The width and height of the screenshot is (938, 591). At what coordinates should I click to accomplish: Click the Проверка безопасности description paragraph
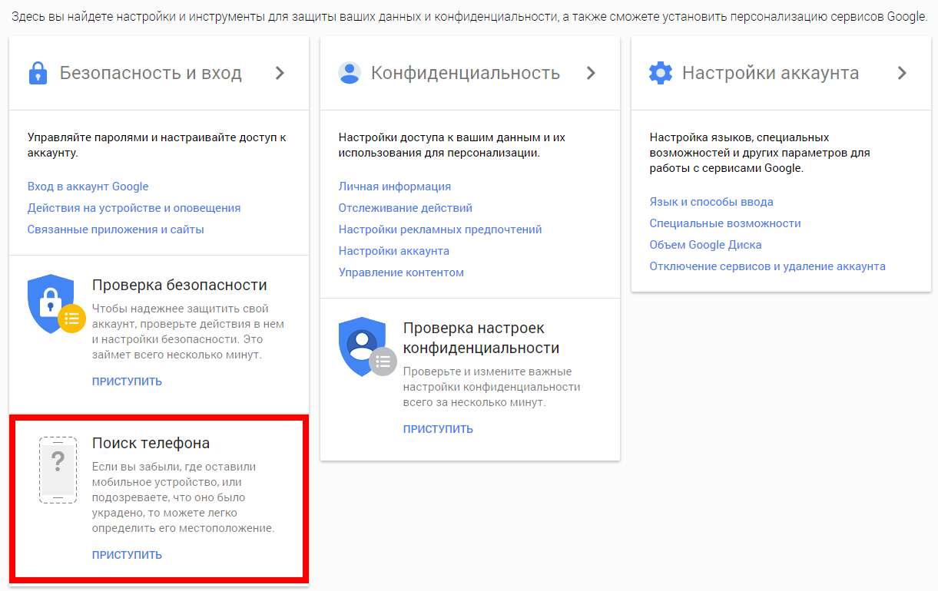tap(188, 332)
